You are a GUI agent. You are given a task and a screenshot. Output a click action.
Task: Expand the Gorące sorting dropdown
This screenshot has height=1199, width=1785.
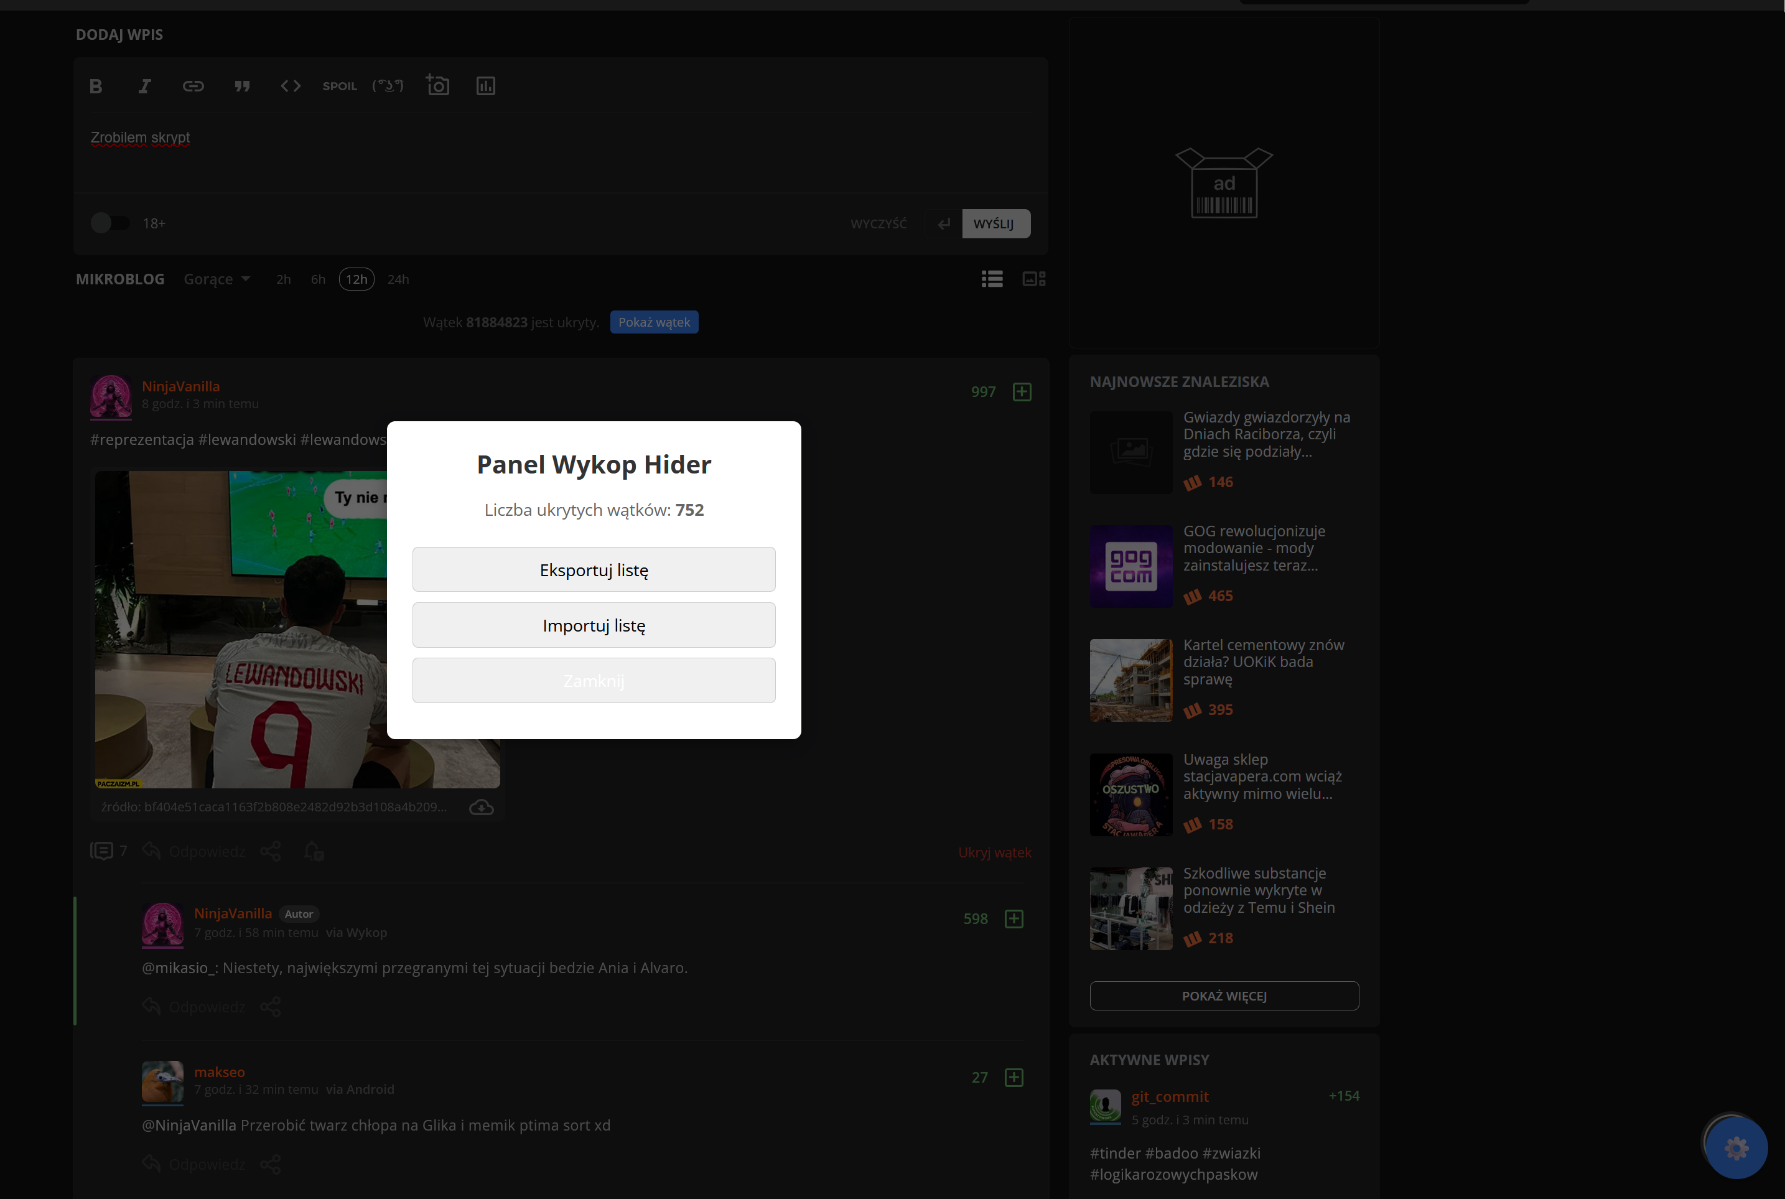coord(217,280)
